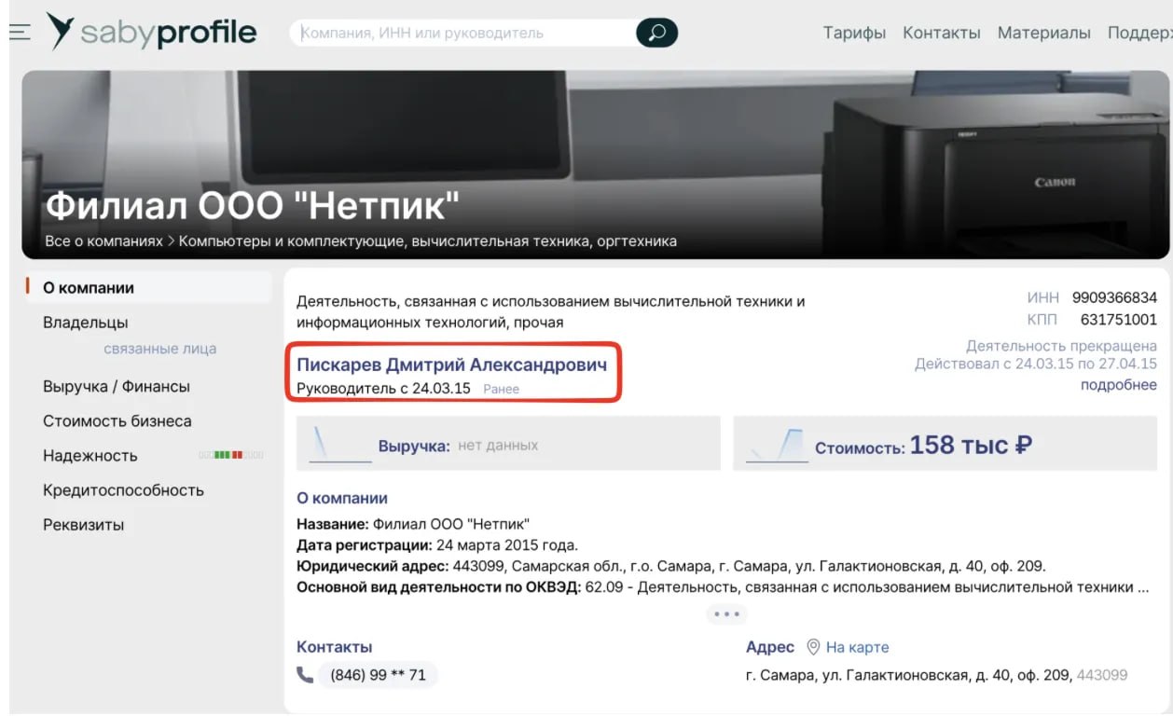Open О компании section heading
The width and height of the screenshot is (1173, 716).
click(x=342, y=498)
